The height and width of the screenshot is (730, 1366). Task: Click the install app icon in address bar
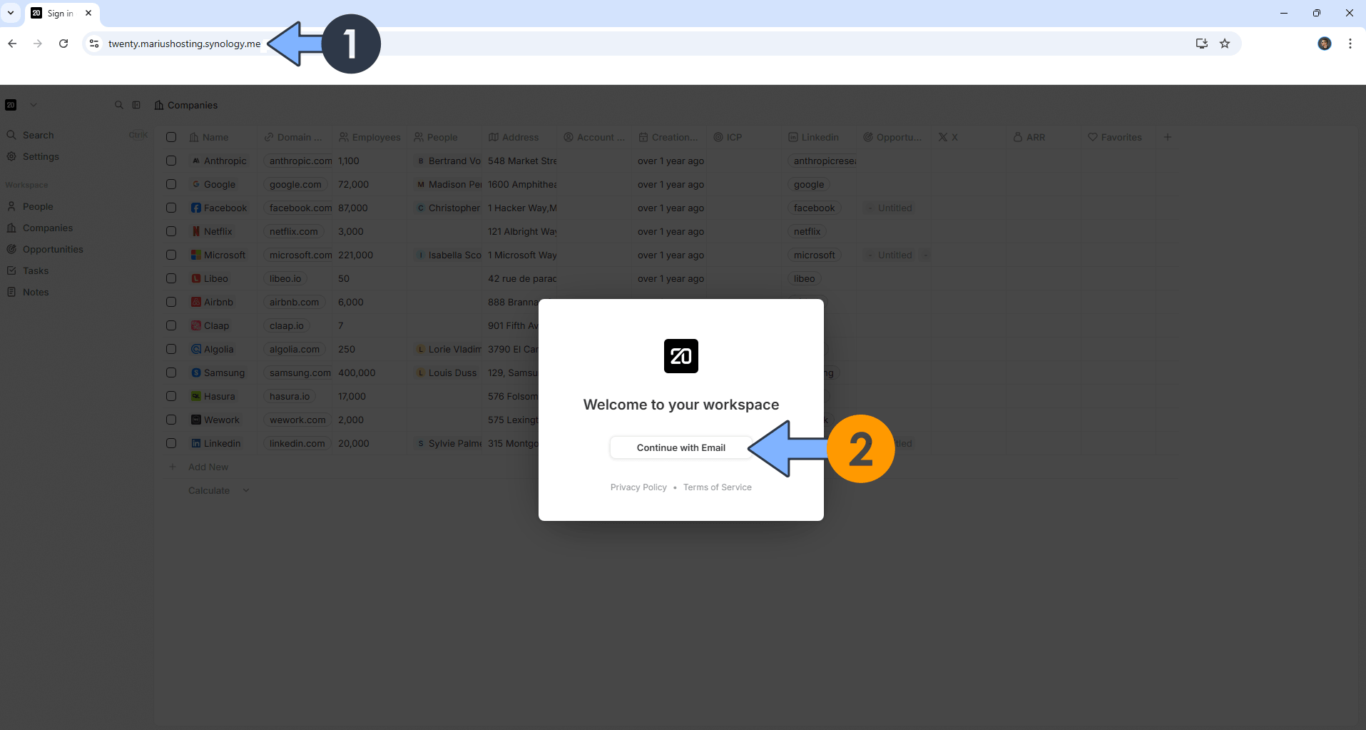(x=1201, y=44)
